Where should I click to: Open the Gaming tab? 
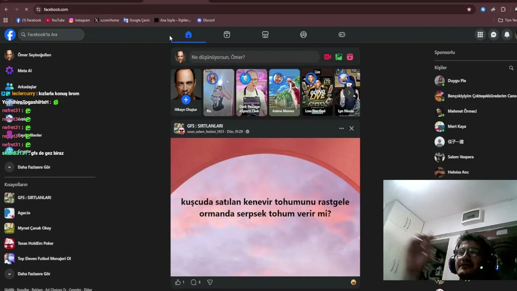[x=342, y=35]
